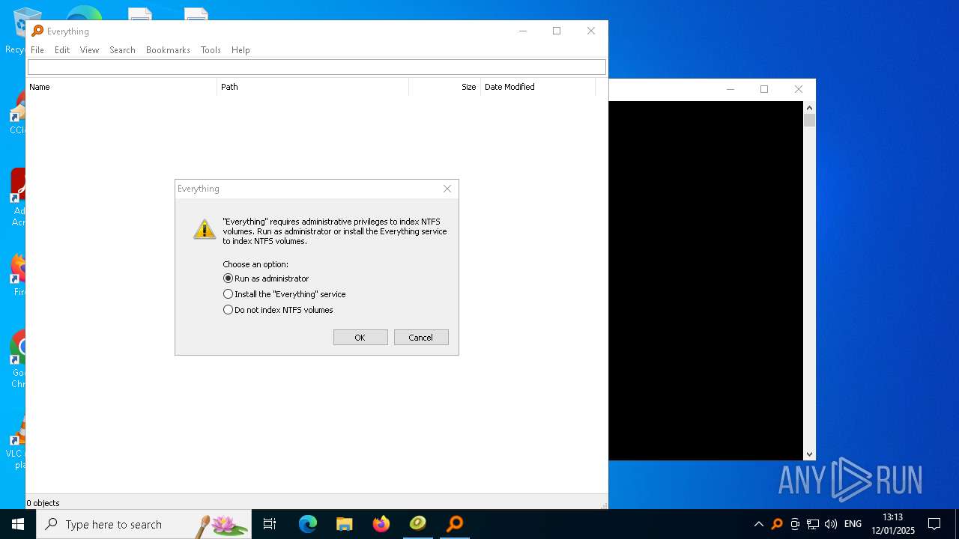Open the volume control tray icon
959x539 pixels.
831,524
